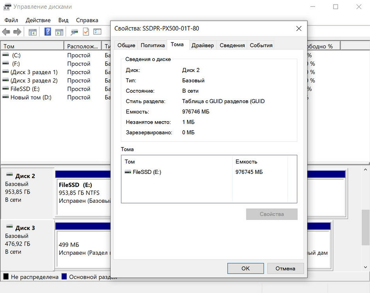Click the 976745 МБ capacity cell

pyautogui.click(x=249, y=172)
